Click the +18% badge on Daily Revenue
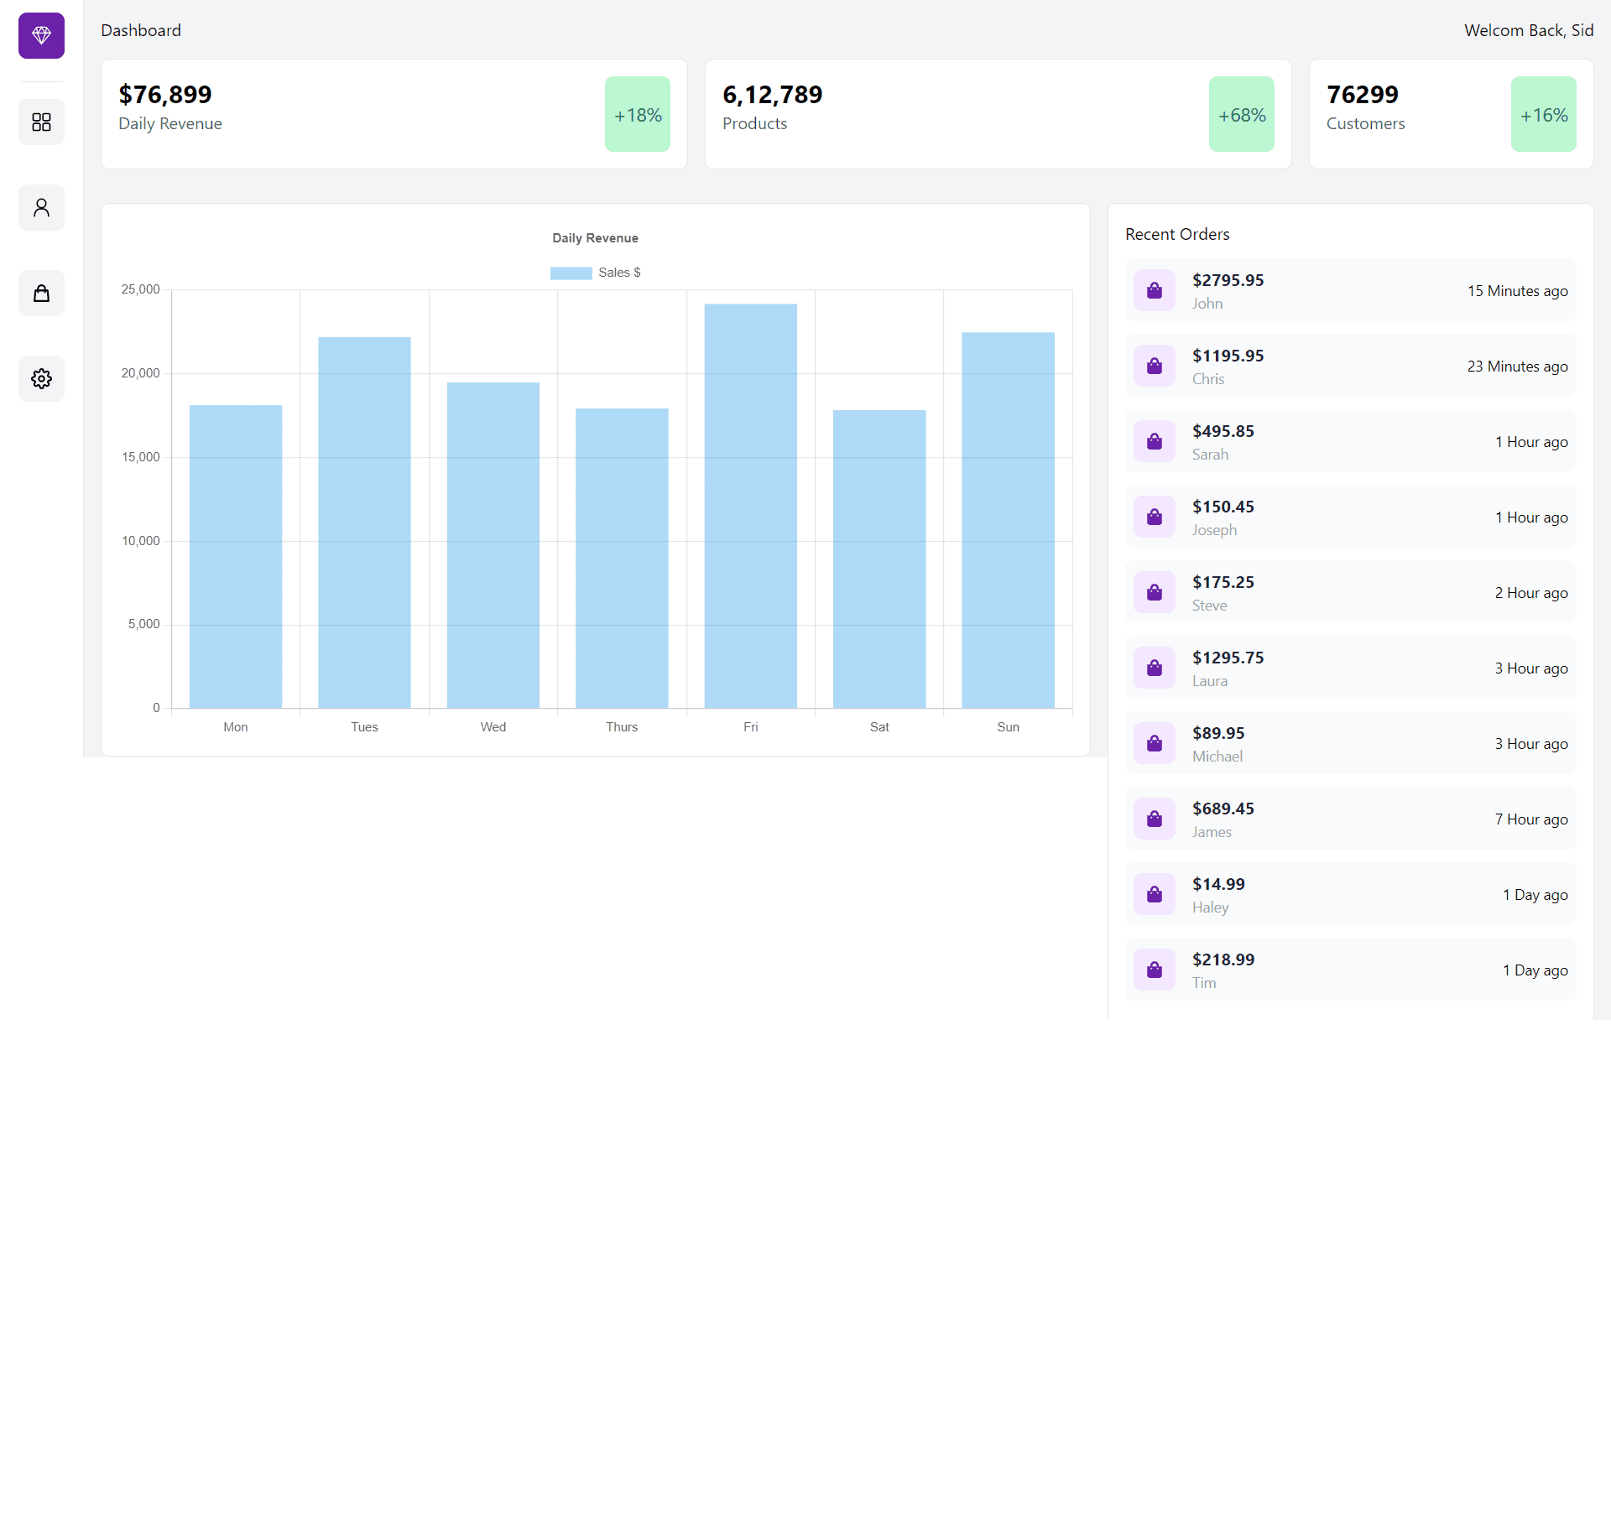The image size is (1611, 1529). pos(638,114)
